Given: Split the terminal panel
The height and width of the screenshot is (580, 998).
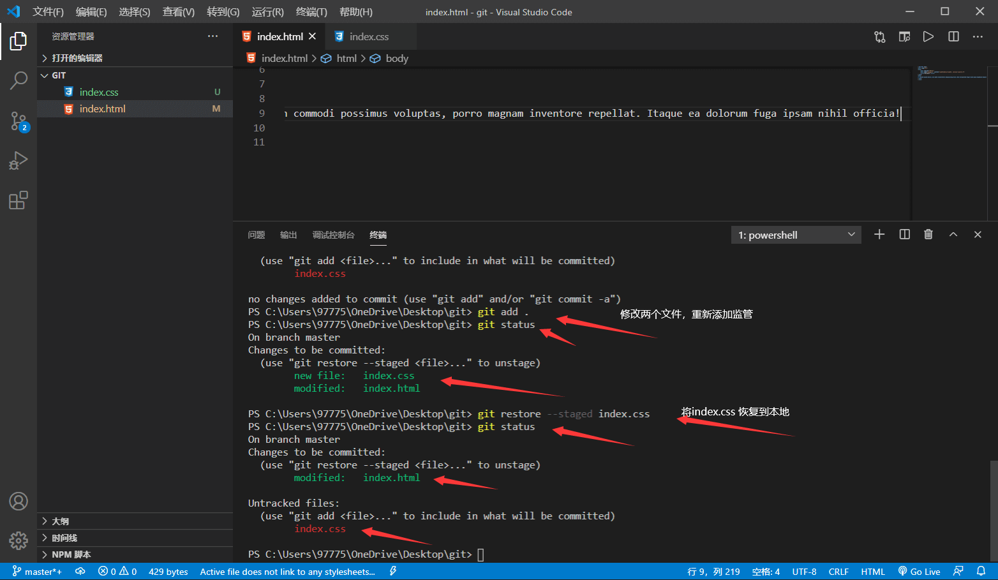Looking at the screenshot, I should [x=904, y=235].
